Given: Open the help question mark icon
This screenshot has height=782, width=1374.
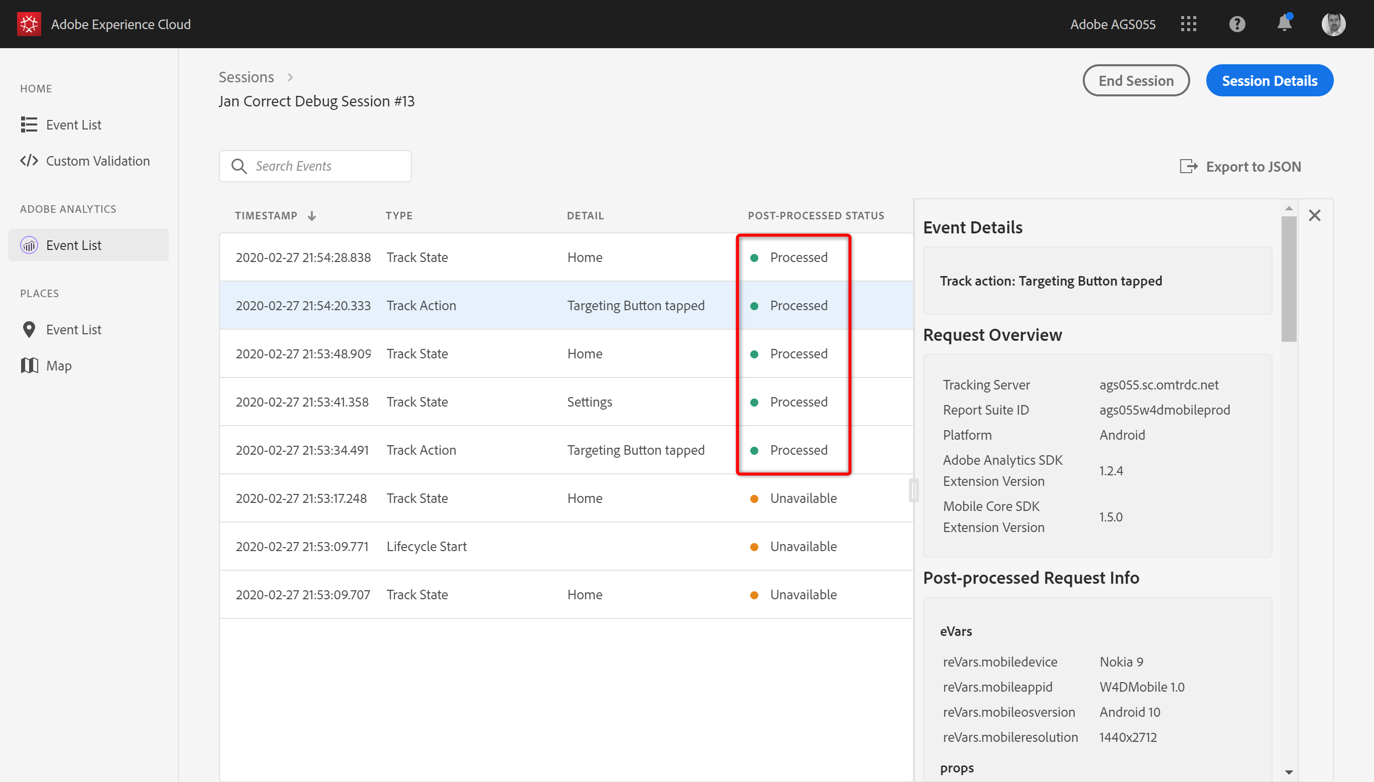Looking at the screenshot, I should click(1236, 24).
